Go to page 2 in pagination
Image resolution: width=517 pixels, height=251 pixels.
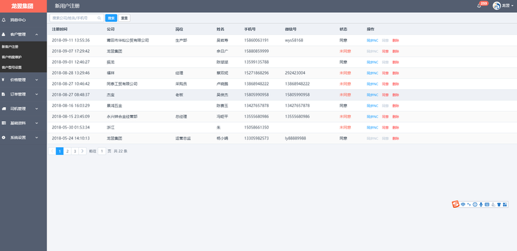point(67,151)
